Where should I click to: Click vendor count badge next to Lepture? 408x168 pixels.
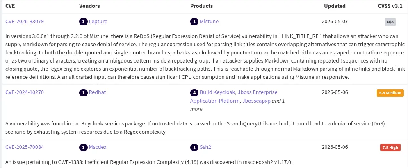point(83,22)
